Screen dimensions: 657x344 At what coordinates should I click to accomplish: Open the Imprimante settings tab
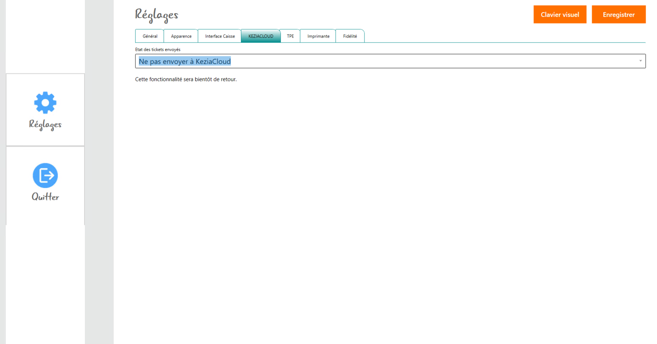click(318, 36)
